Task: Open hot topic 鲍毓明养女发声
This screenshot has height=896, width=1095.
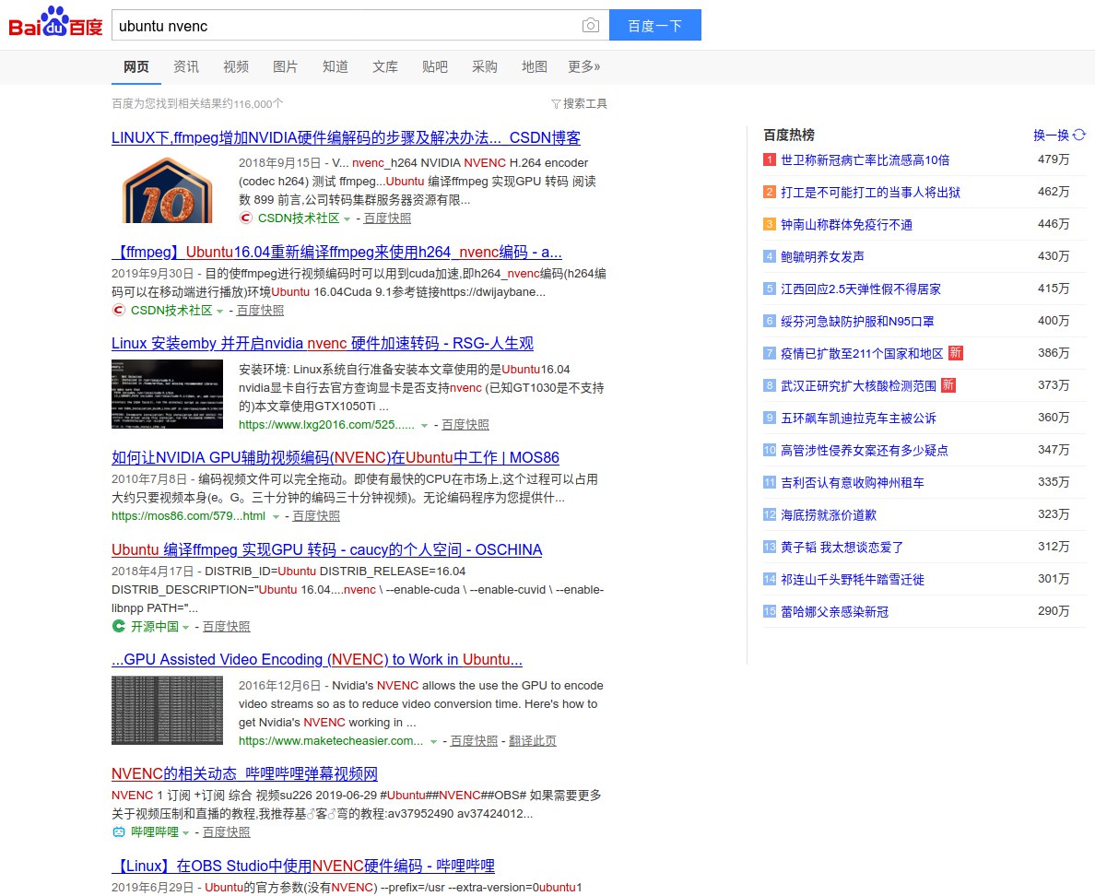Action: [822, 256]
